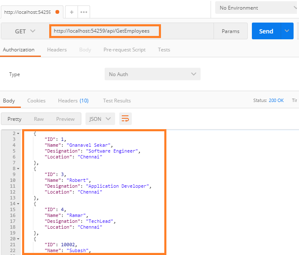
Task: Switch response view to Pretty
Action: (x=15, y=119)
